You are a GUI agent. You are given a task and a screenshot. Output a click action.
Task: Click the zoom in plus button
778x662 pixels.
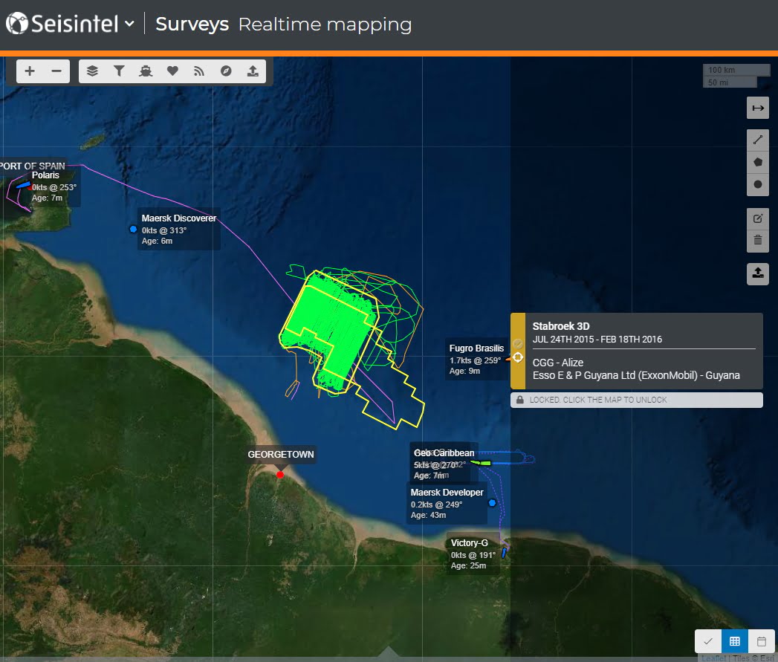point(30,70)
